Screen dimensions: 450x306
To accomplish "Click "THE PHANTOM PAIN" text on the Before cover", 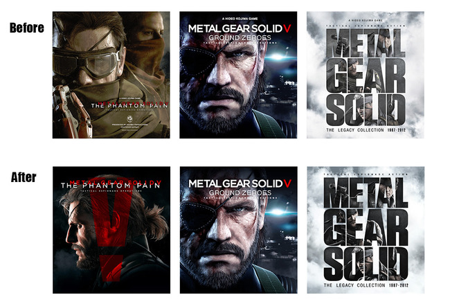I will pos(129,106).
